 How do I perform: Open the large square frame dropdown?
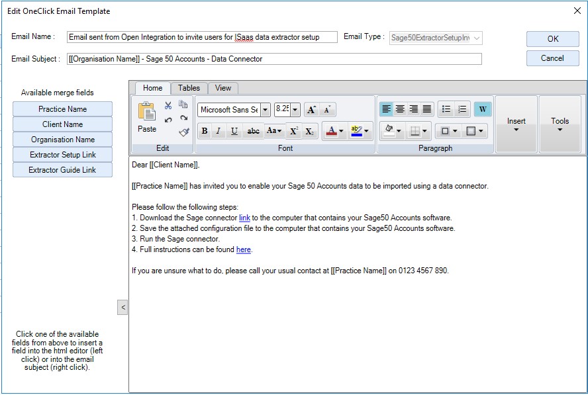[x=481, y=131]
